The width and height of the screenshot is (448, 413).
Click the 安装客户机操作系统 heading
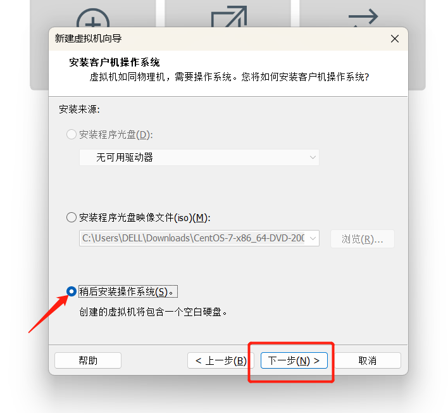pyautogui.click(x=115, y=62)
